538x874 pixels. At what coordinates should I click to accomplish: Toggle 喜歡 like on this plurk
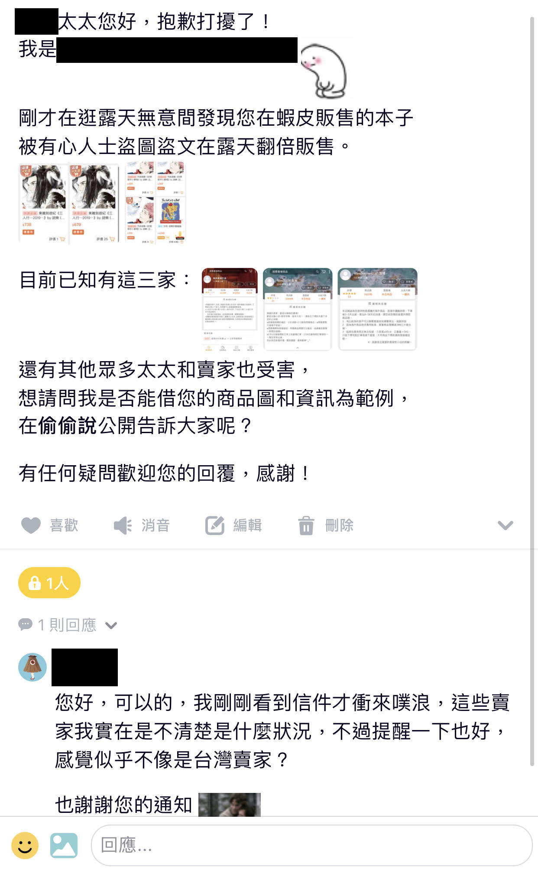click(x=64, y=525)
